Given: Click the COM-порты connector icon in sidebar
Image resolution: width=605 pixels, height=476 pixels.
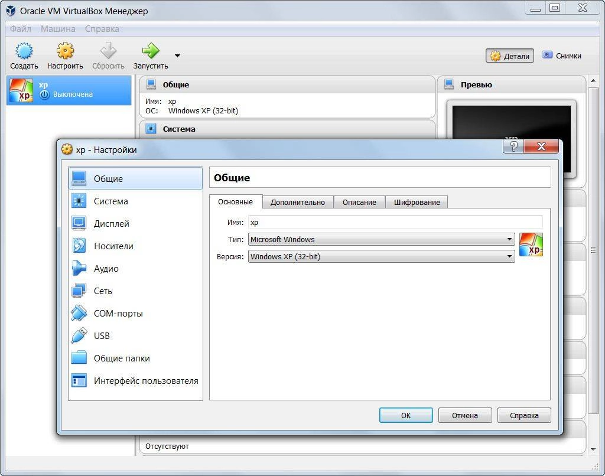Looking at the screenshot, I should pos(79,313).
